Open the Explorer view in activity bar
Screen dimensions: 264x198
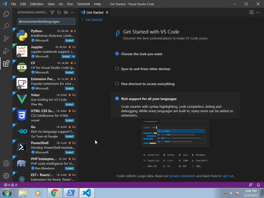point(6,14)
